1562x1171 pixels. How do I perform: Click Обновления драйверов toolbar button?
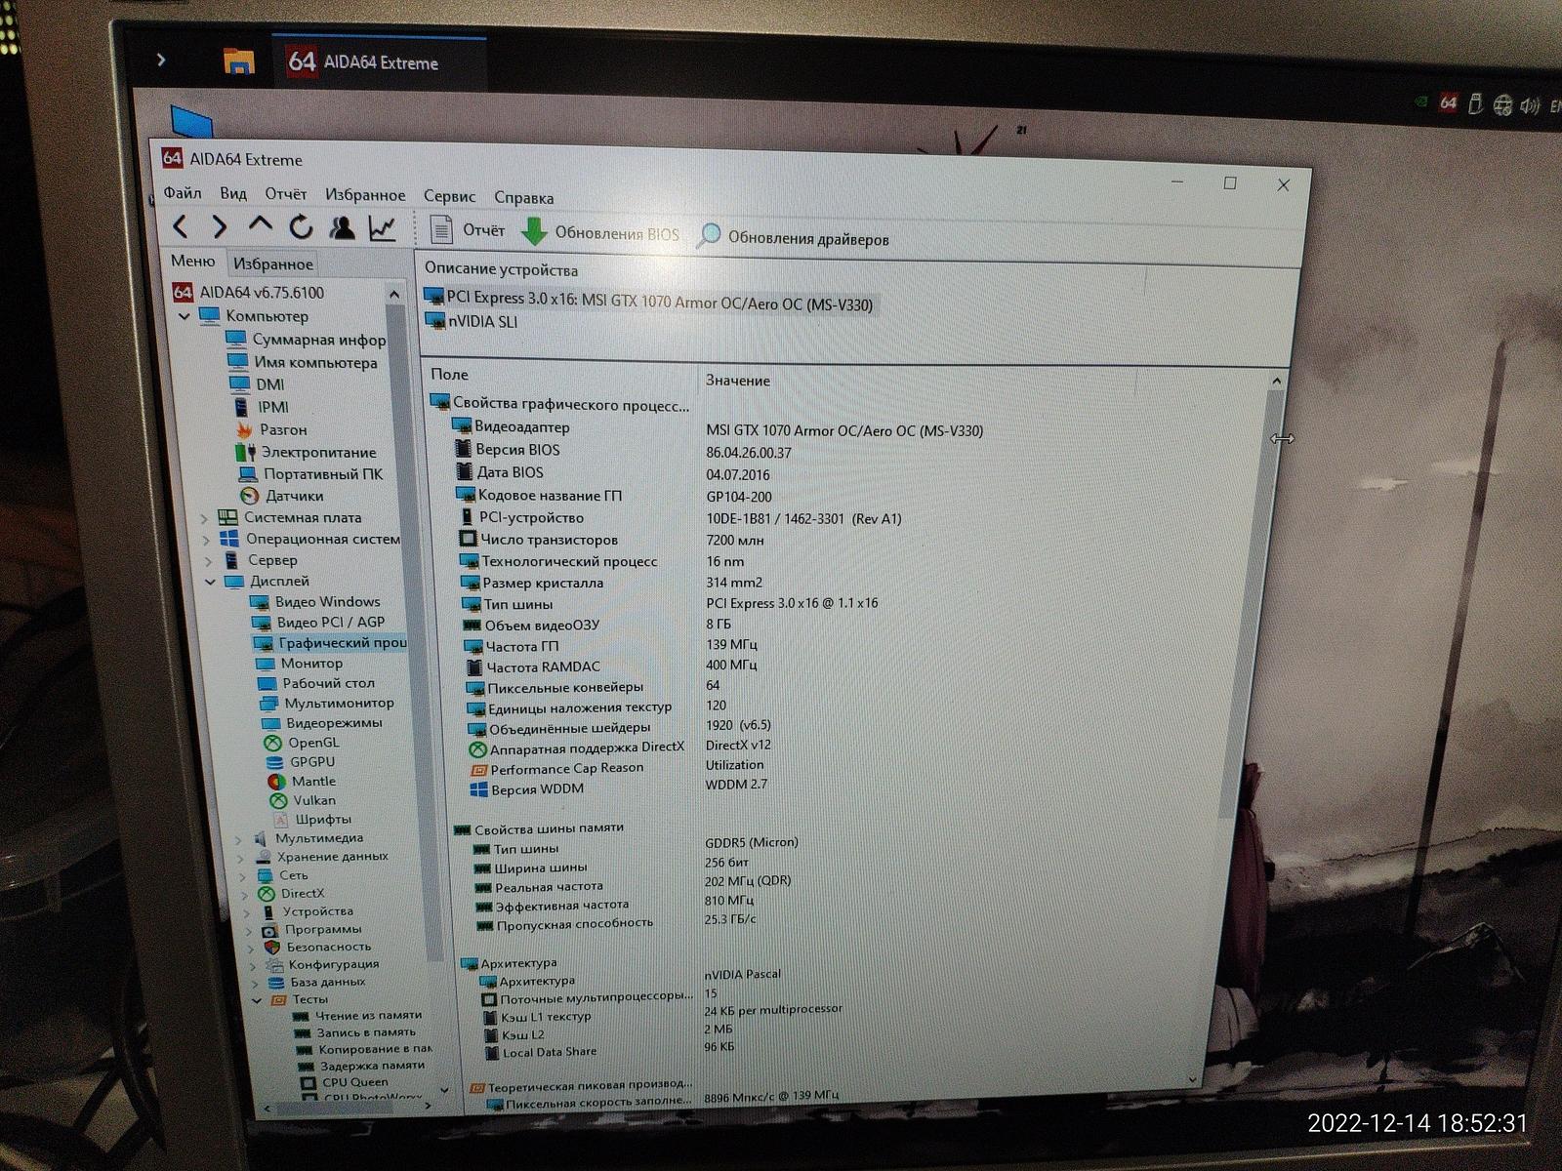point(793,237)
